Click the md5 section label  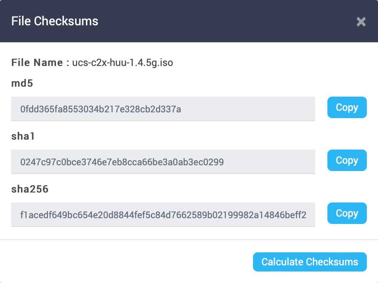pyautogui.click(x=22, y=83)
